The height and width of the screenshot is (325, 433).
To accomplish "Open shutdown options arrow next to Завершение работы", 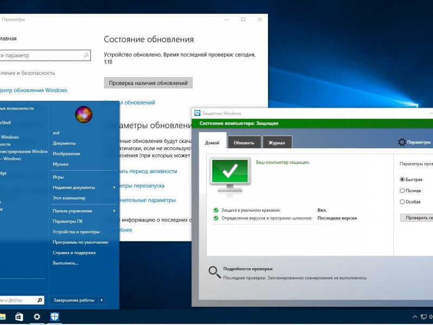I will 102,300.
